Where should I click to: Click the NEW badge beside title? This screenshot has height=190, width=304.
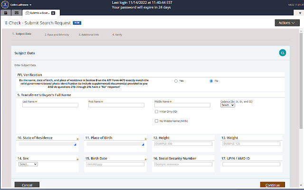tap(77, 22)
